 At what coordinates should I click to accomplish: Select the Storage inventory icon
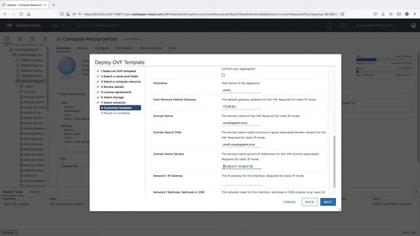pos(32,39)
